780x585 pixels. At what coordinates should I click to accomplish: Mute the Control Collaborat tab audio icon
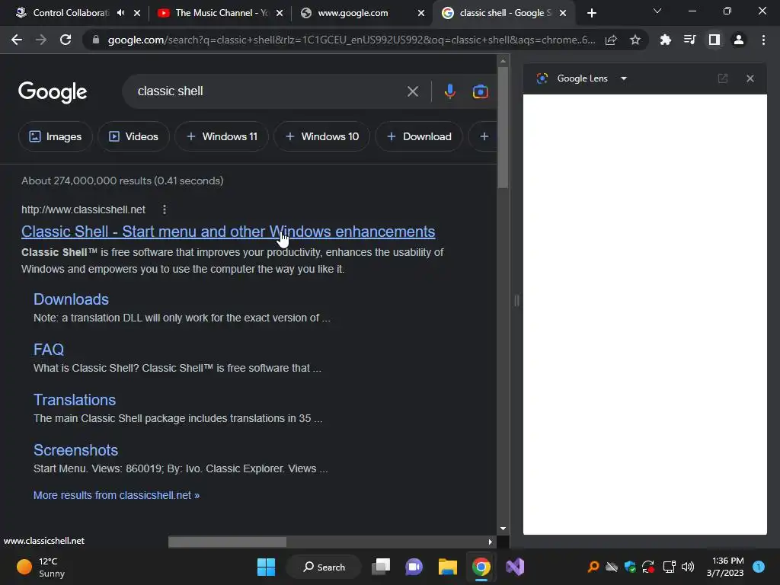pos(121,13)
